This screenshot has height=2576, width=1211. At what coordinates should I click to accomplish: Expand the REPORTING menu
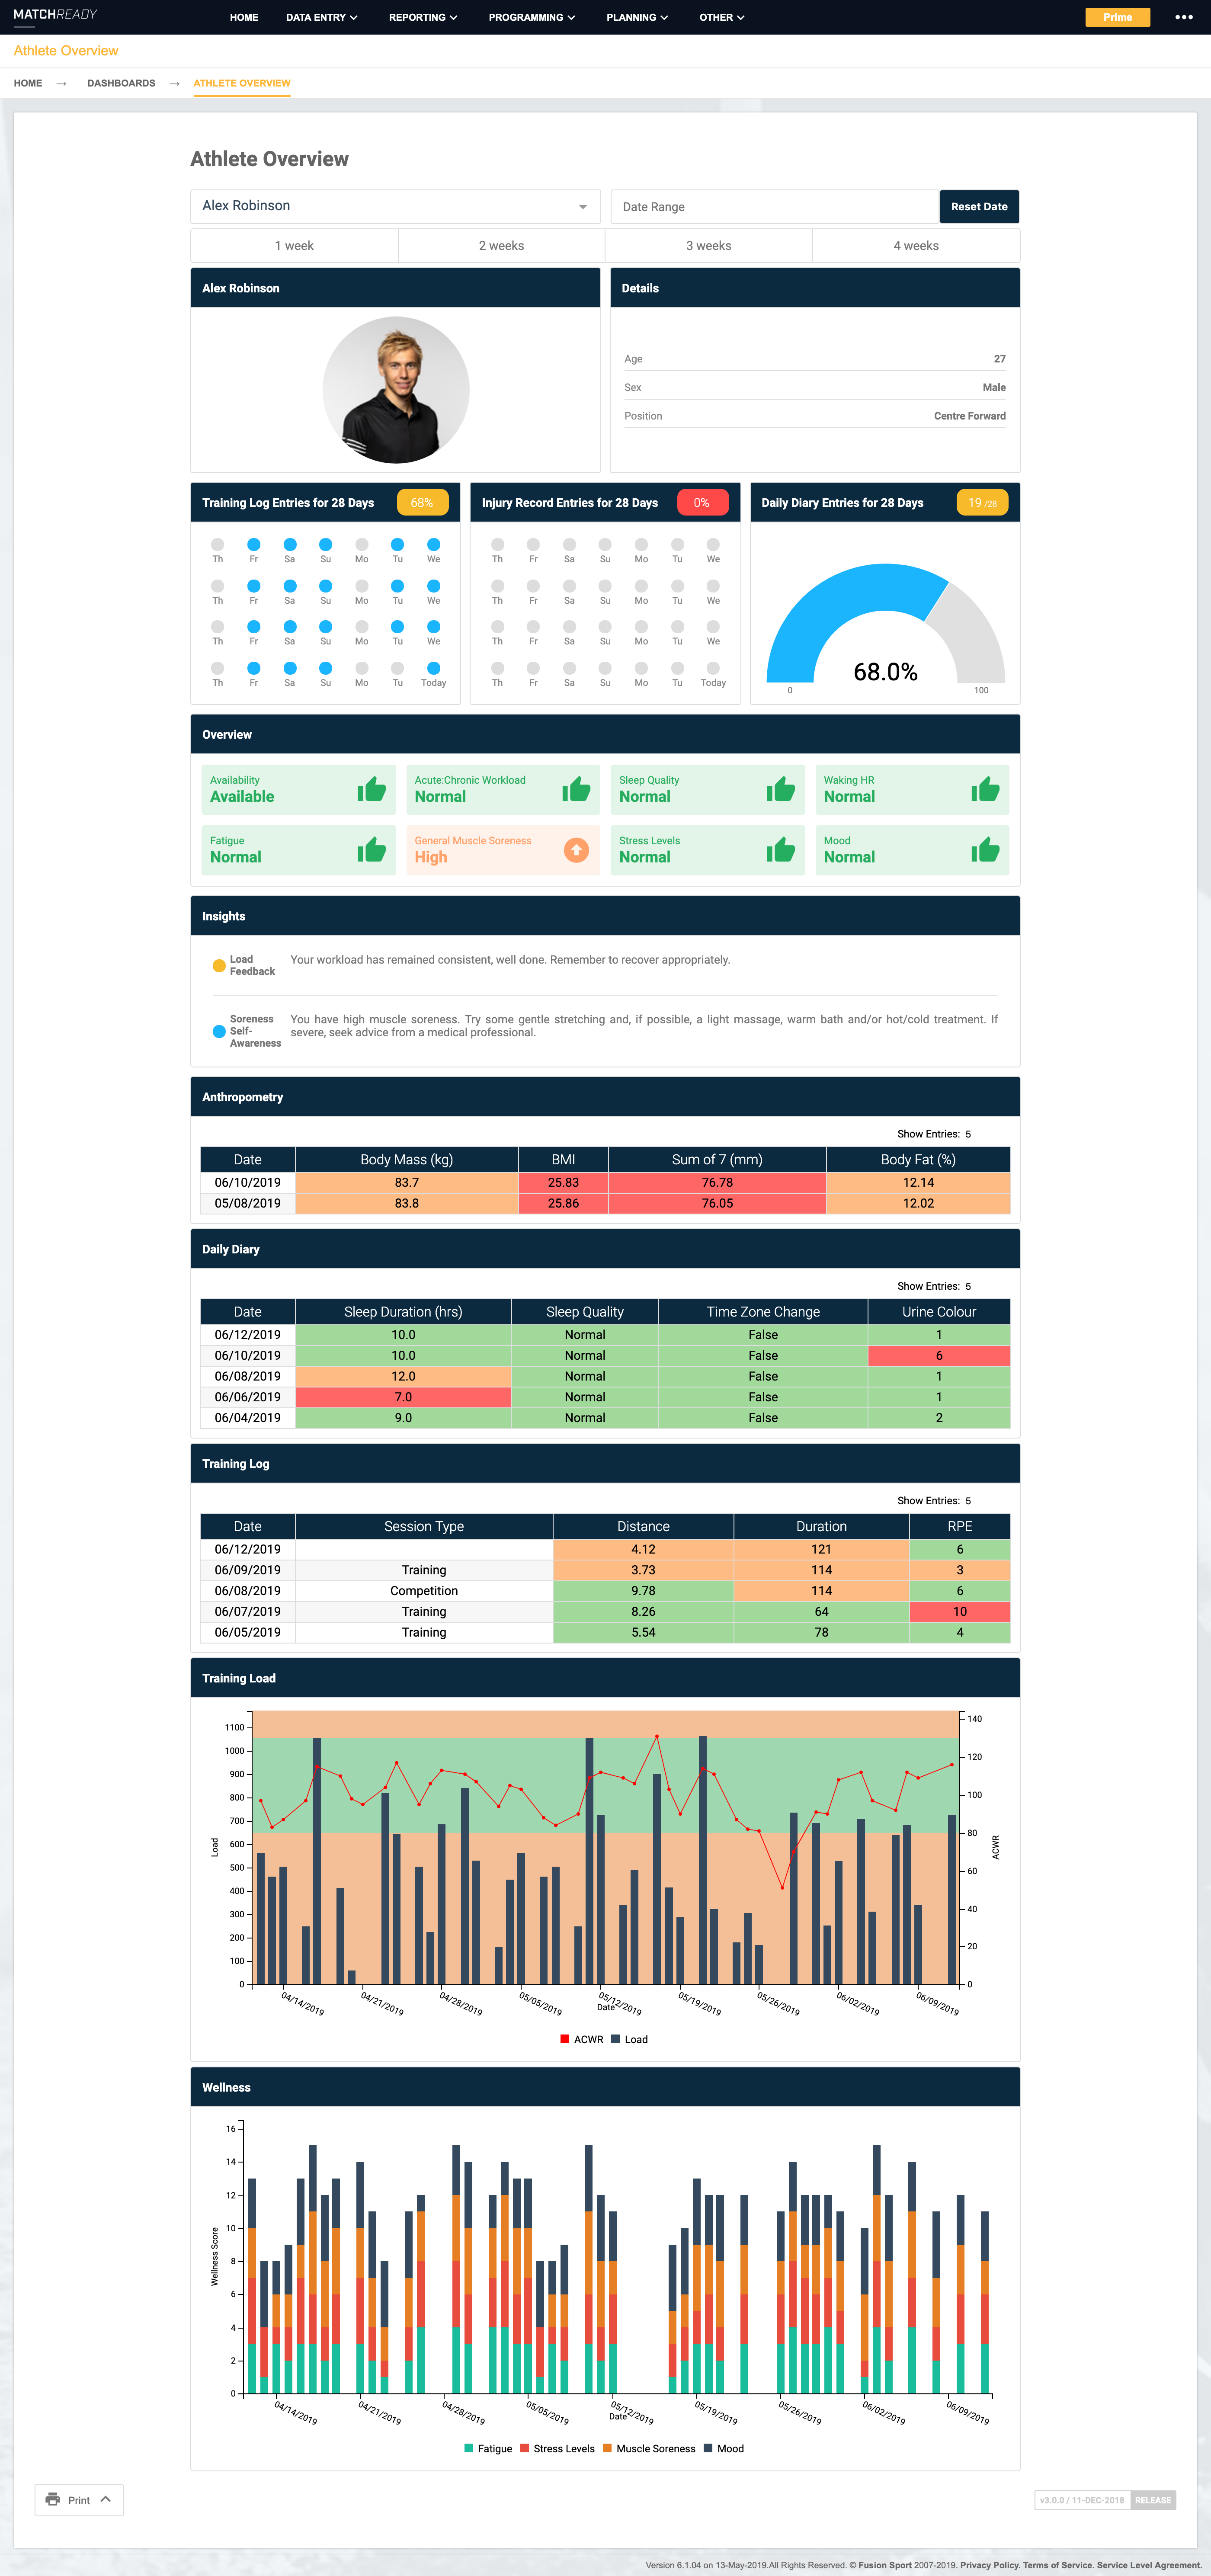click(422, 17)
